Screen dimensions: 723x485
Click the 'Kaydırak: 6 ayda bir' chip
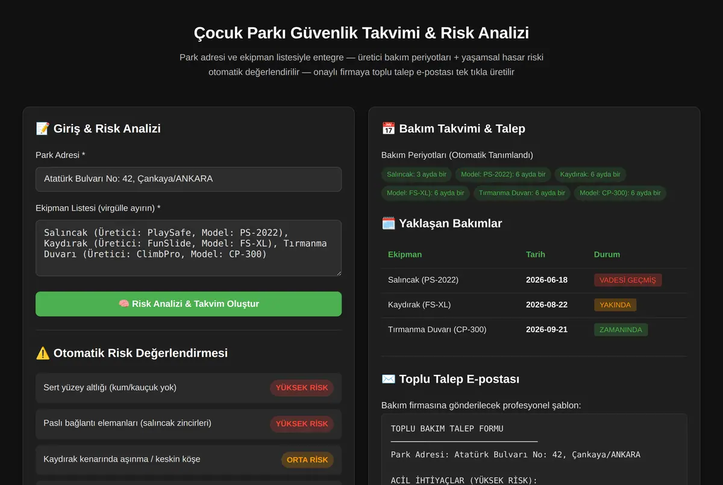click(590, 175)
